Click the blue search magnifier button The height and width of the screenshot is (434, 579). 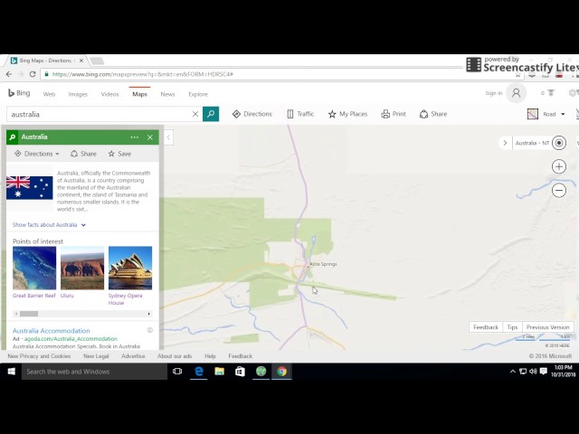point(211,114)
